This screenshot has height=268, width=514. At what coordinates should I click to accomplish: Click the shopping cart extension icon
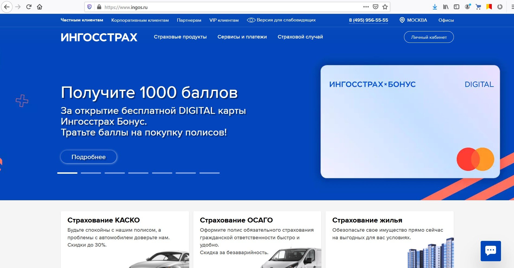coord(478,7)
